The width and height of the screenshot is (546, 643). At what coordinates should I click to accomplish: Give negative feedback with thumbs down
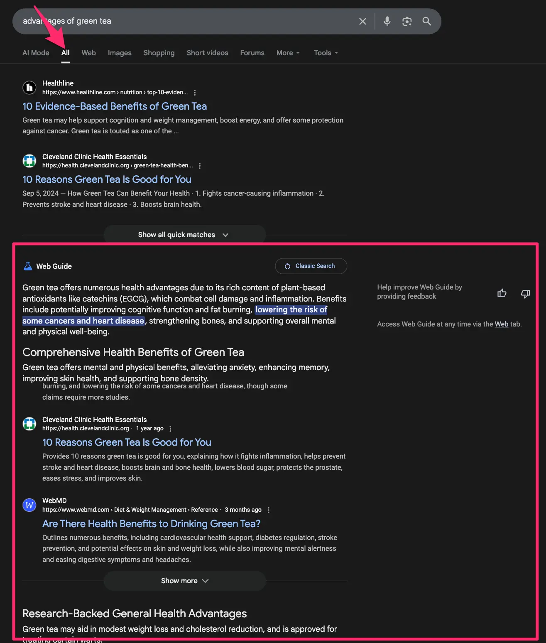pos(525,294)
